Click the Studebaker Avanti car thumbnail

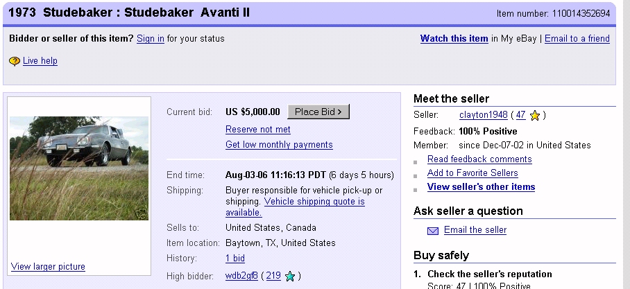(x=79, y=168)
